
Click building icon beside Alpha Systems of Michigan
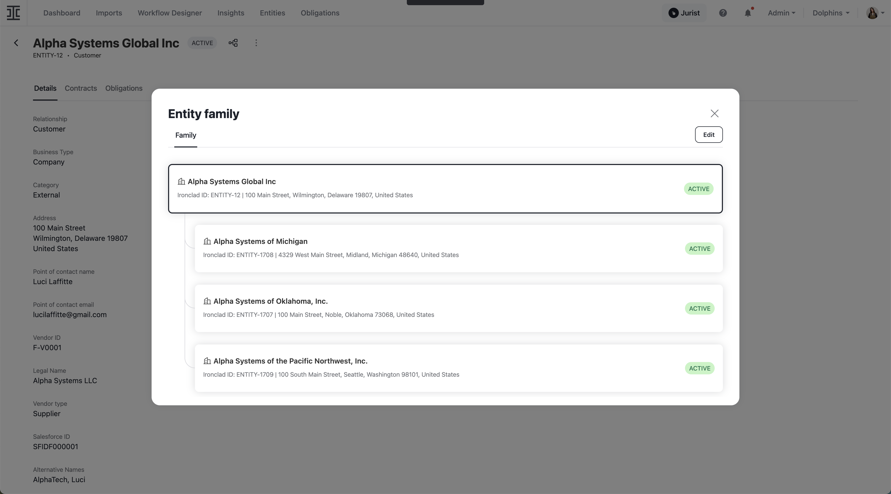pyautogui.click(x=207, y=241)
